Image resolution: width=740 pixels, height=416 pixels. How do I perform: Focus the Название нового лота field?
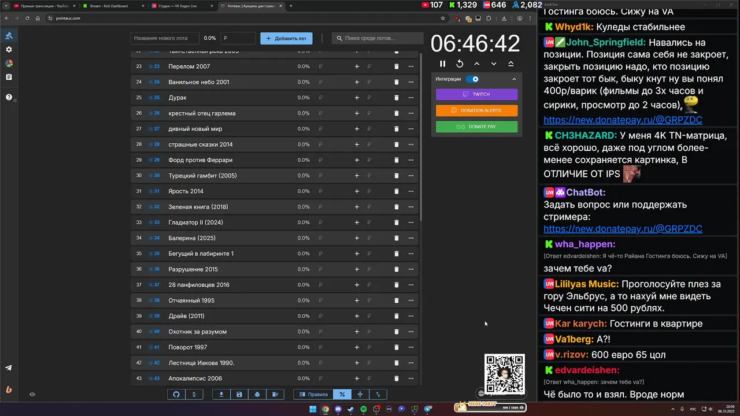point(165,38)
